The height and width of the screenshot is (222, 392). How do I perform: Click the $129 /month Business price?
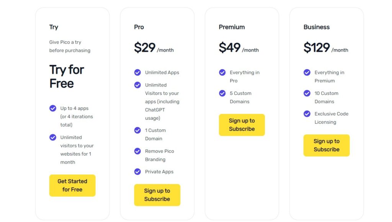tap(325, 48)
